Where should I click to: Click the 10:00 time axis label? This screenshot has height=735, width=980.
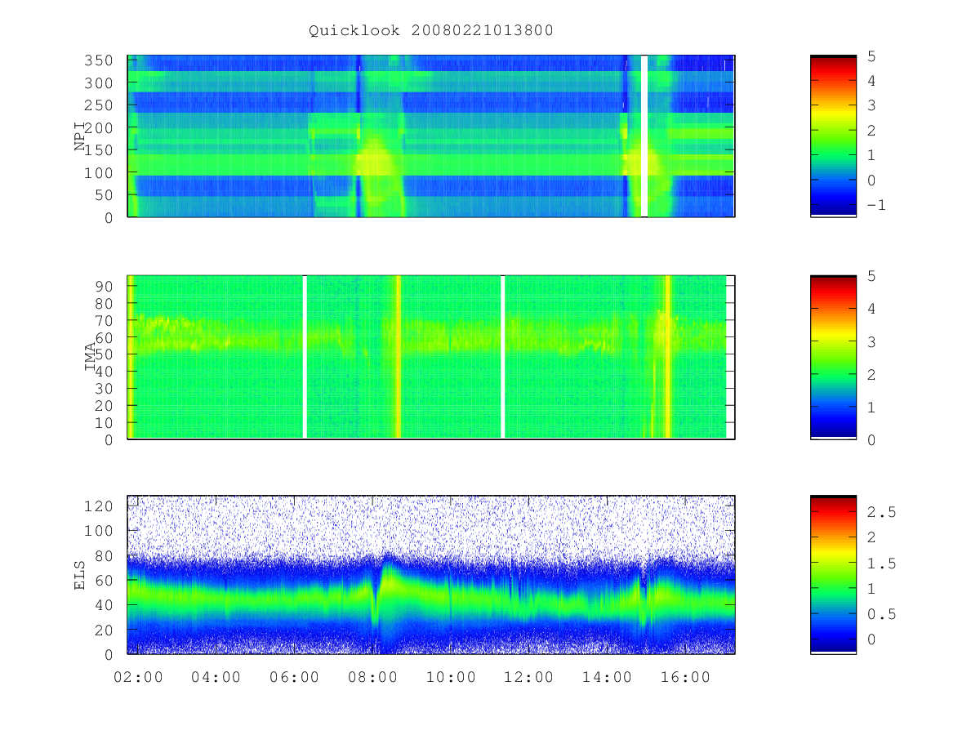coord(451,677)
